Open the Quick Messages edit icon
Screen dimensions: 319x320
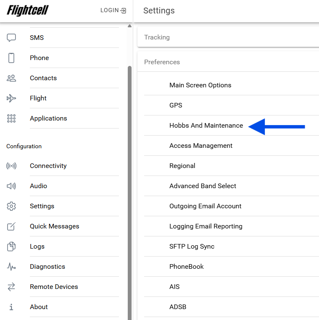(x=11, y=226)
